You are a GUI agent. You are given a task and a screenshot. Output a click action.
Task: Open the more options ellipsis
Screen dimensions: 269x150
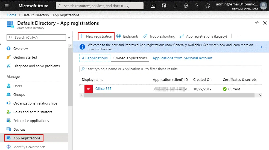pos(238,36)
